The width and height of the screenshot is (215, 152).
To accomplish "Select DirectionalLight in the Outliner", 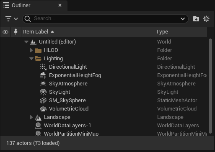I will [68, 67].
